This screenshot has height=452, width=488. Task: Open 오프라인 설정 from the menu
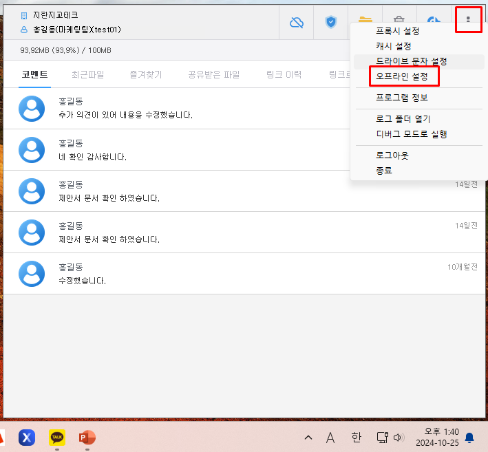402,76
